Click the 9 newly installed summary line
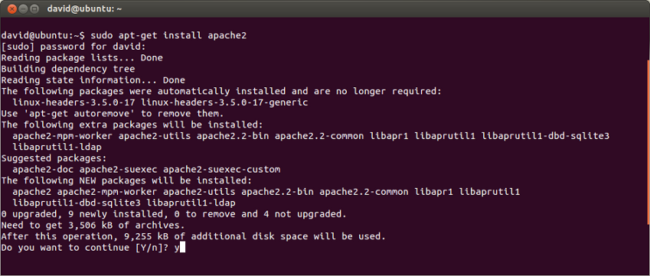The width and height of the screenshot is (650, 276). (x=174, y=214)
